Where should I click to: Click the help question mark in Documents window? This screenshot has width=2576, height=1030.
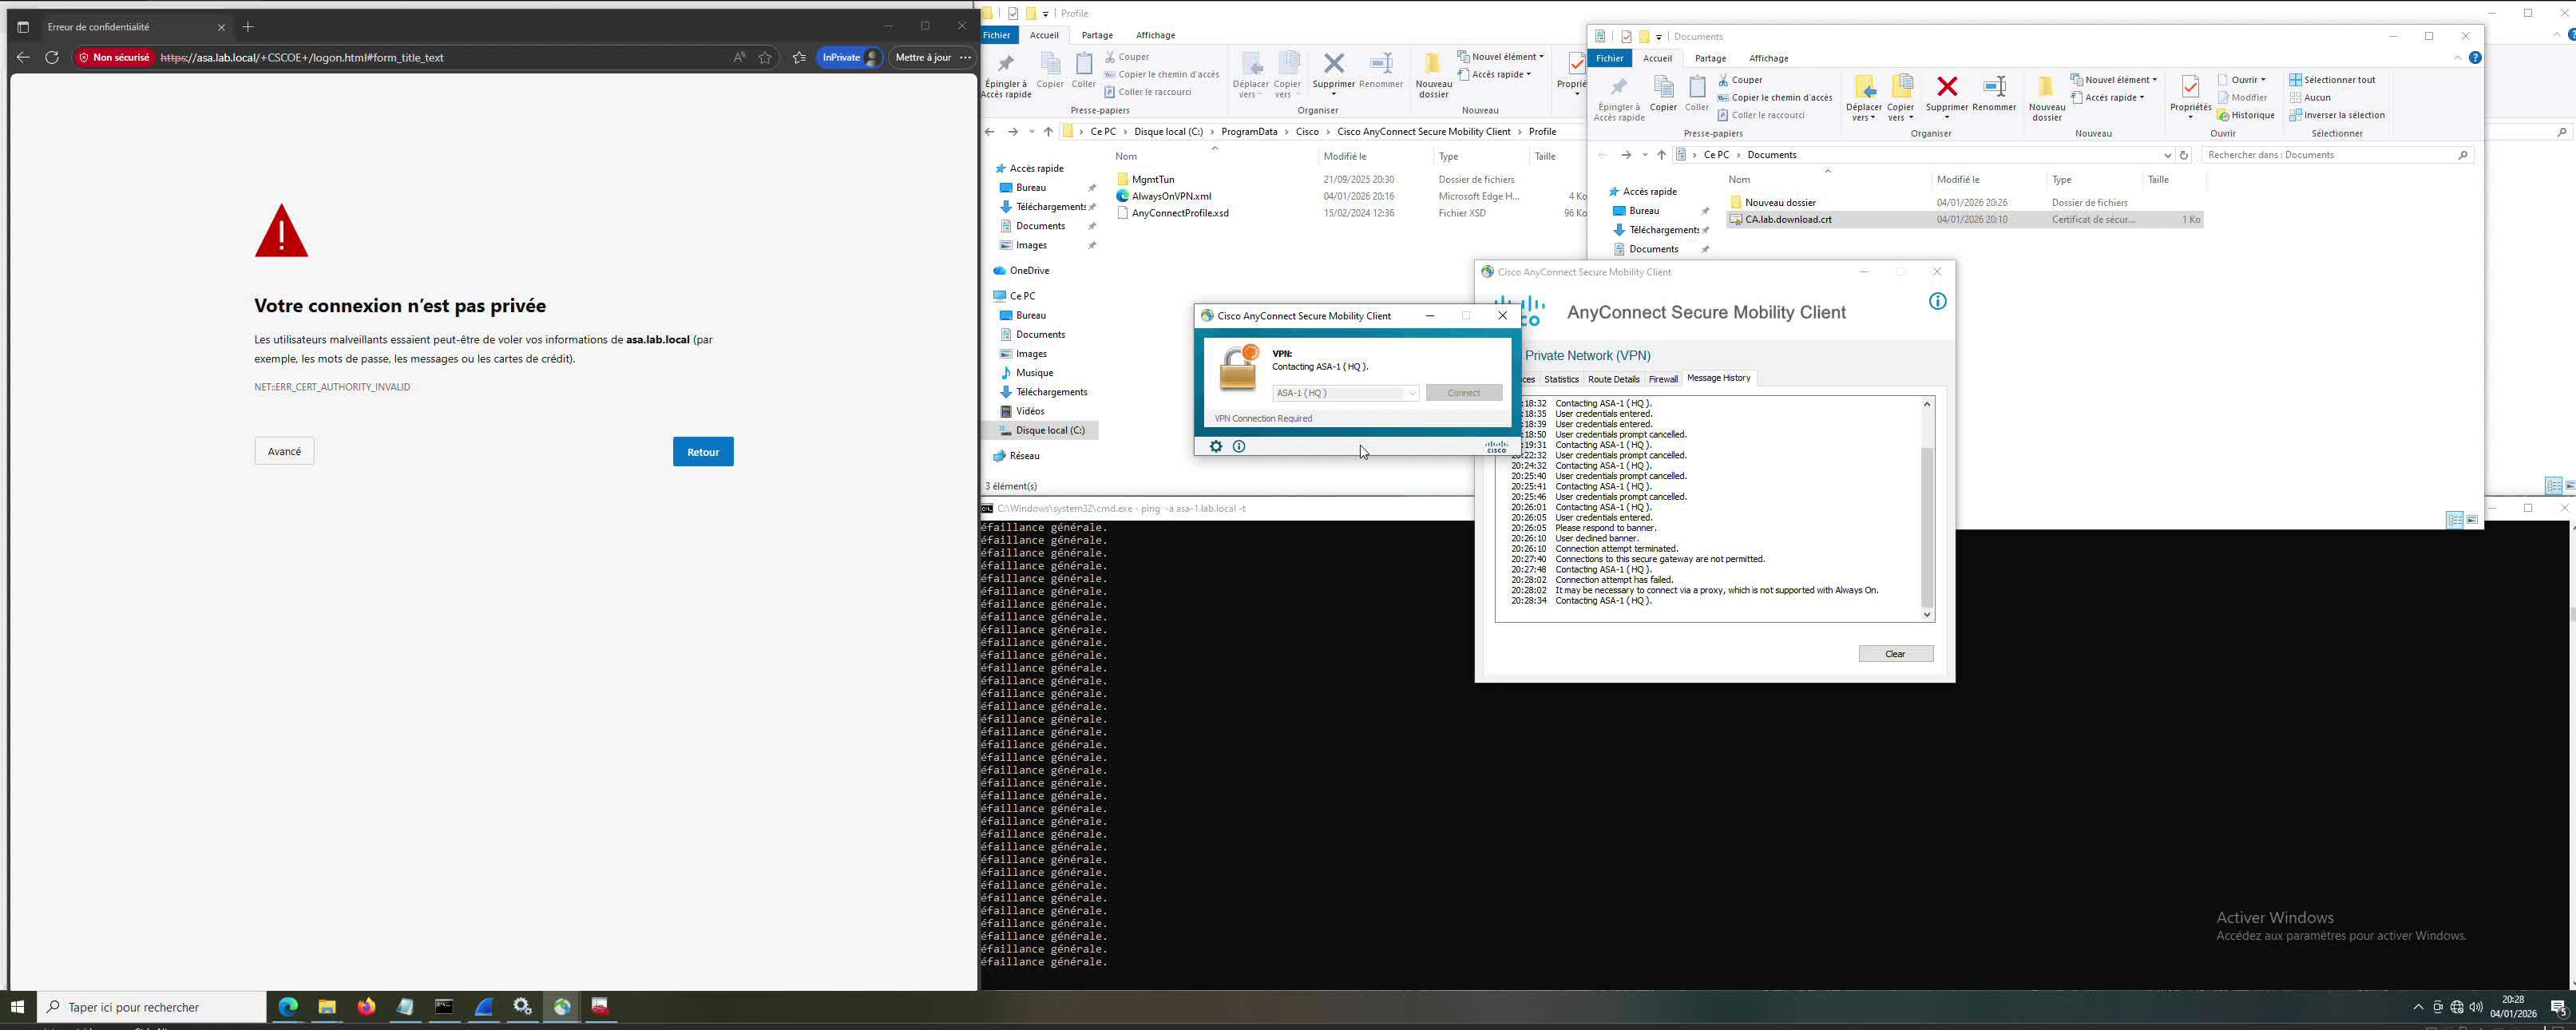click(2475, 58)
